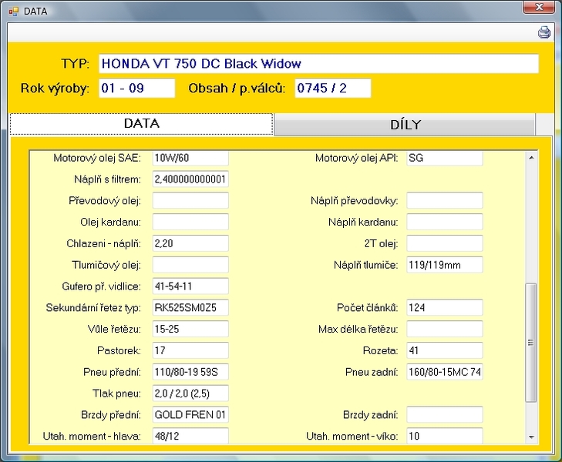Click the Utah. moment - hlava field

pos(190,436)
